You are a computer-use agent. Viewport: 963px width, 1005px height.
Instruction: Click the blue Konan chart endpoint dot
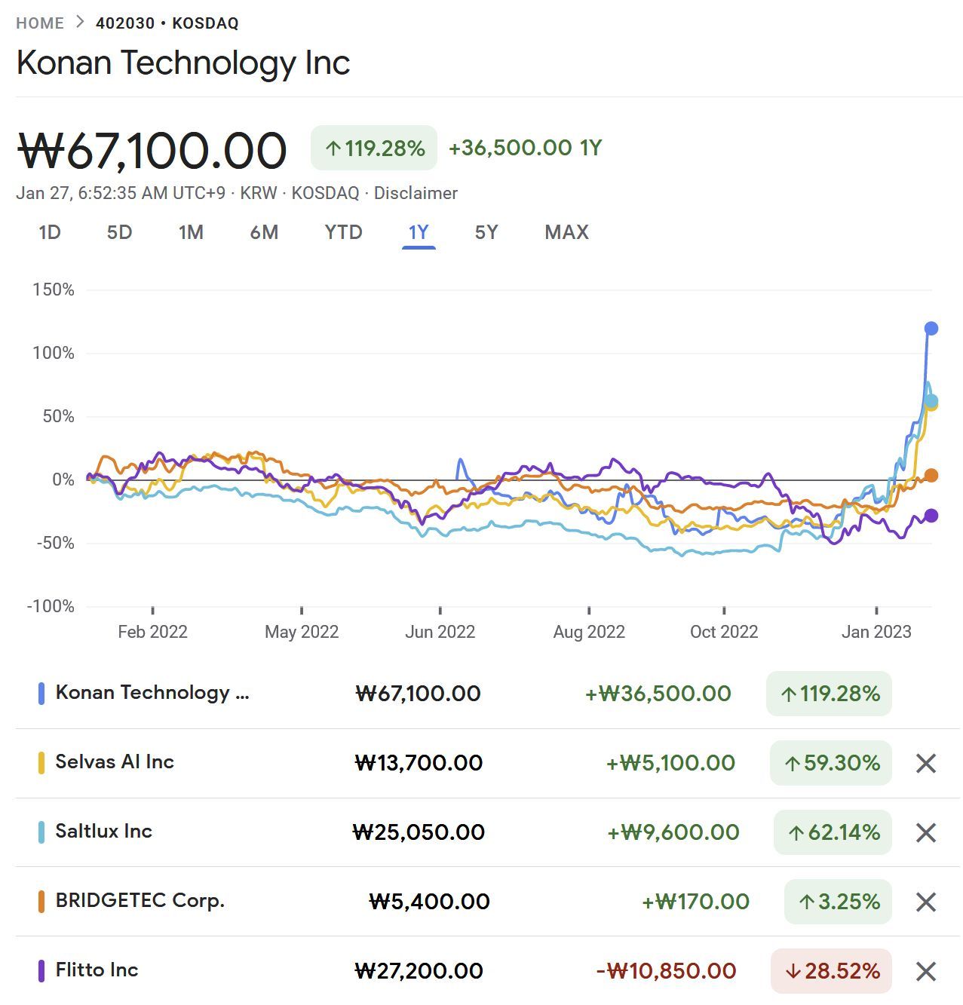coord(931,329)
